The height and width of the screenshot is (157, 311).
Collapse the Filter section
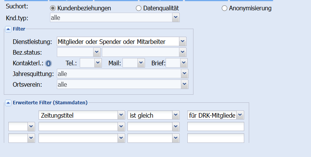[8, 29]
